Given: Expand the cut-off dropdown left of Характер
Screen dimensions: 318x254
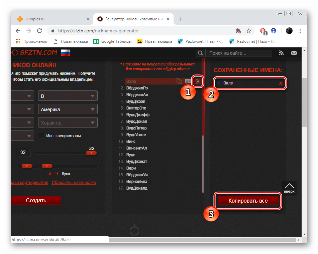Looking at the screenshot, I should click(x=22, y=122).
